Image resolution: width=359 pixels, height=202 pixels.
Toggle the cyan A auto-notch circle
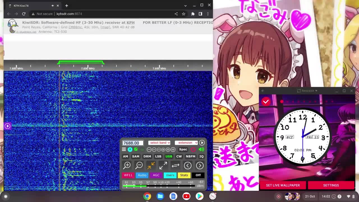tap(130, 150)
